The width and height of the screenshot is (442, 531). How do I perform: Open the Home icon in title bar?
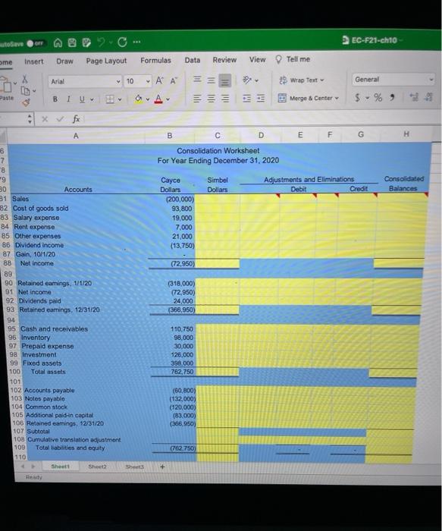tap(58, 42)
